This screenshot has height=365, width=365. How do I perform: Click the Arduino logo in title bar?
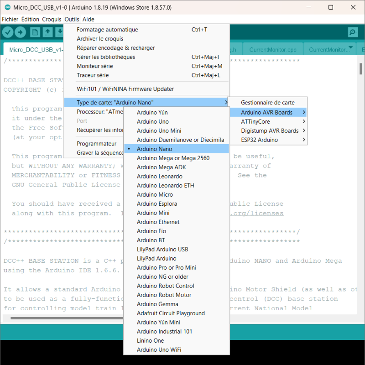[x=8, y=7]
